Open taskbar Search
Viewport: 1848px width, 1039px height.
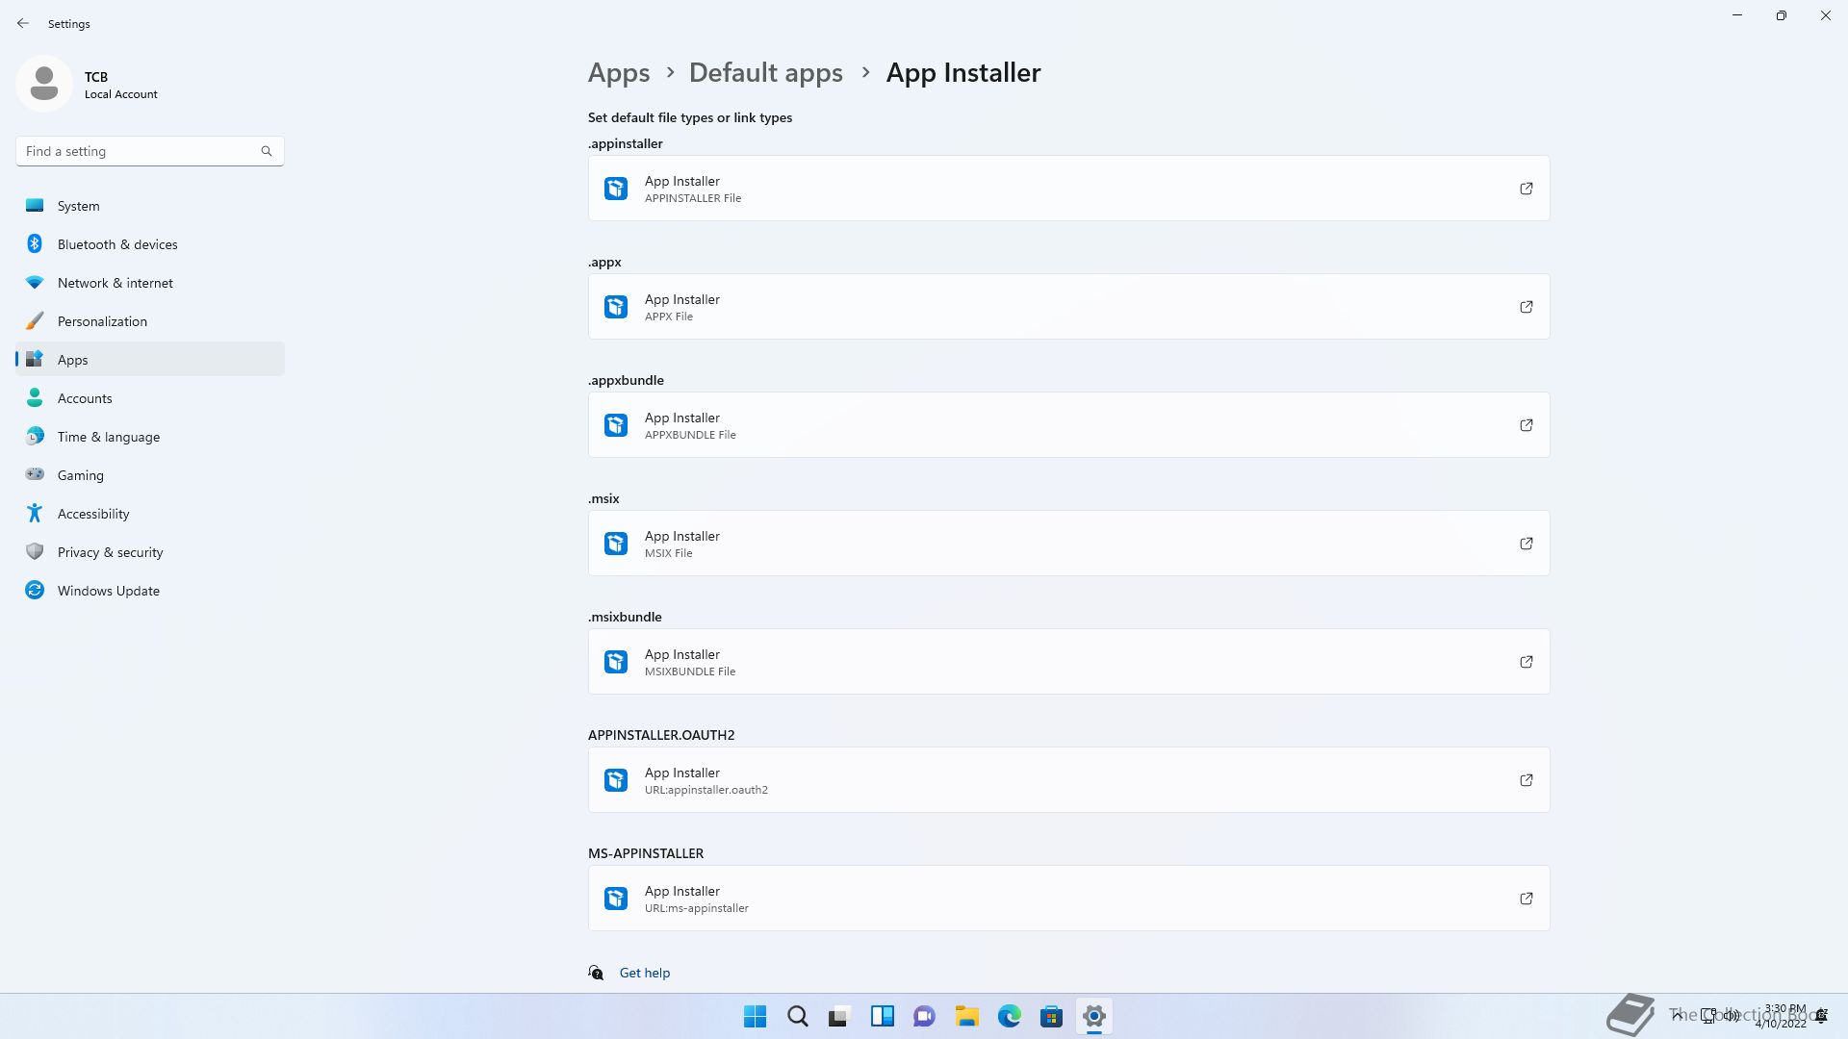tap(798, 1016)
